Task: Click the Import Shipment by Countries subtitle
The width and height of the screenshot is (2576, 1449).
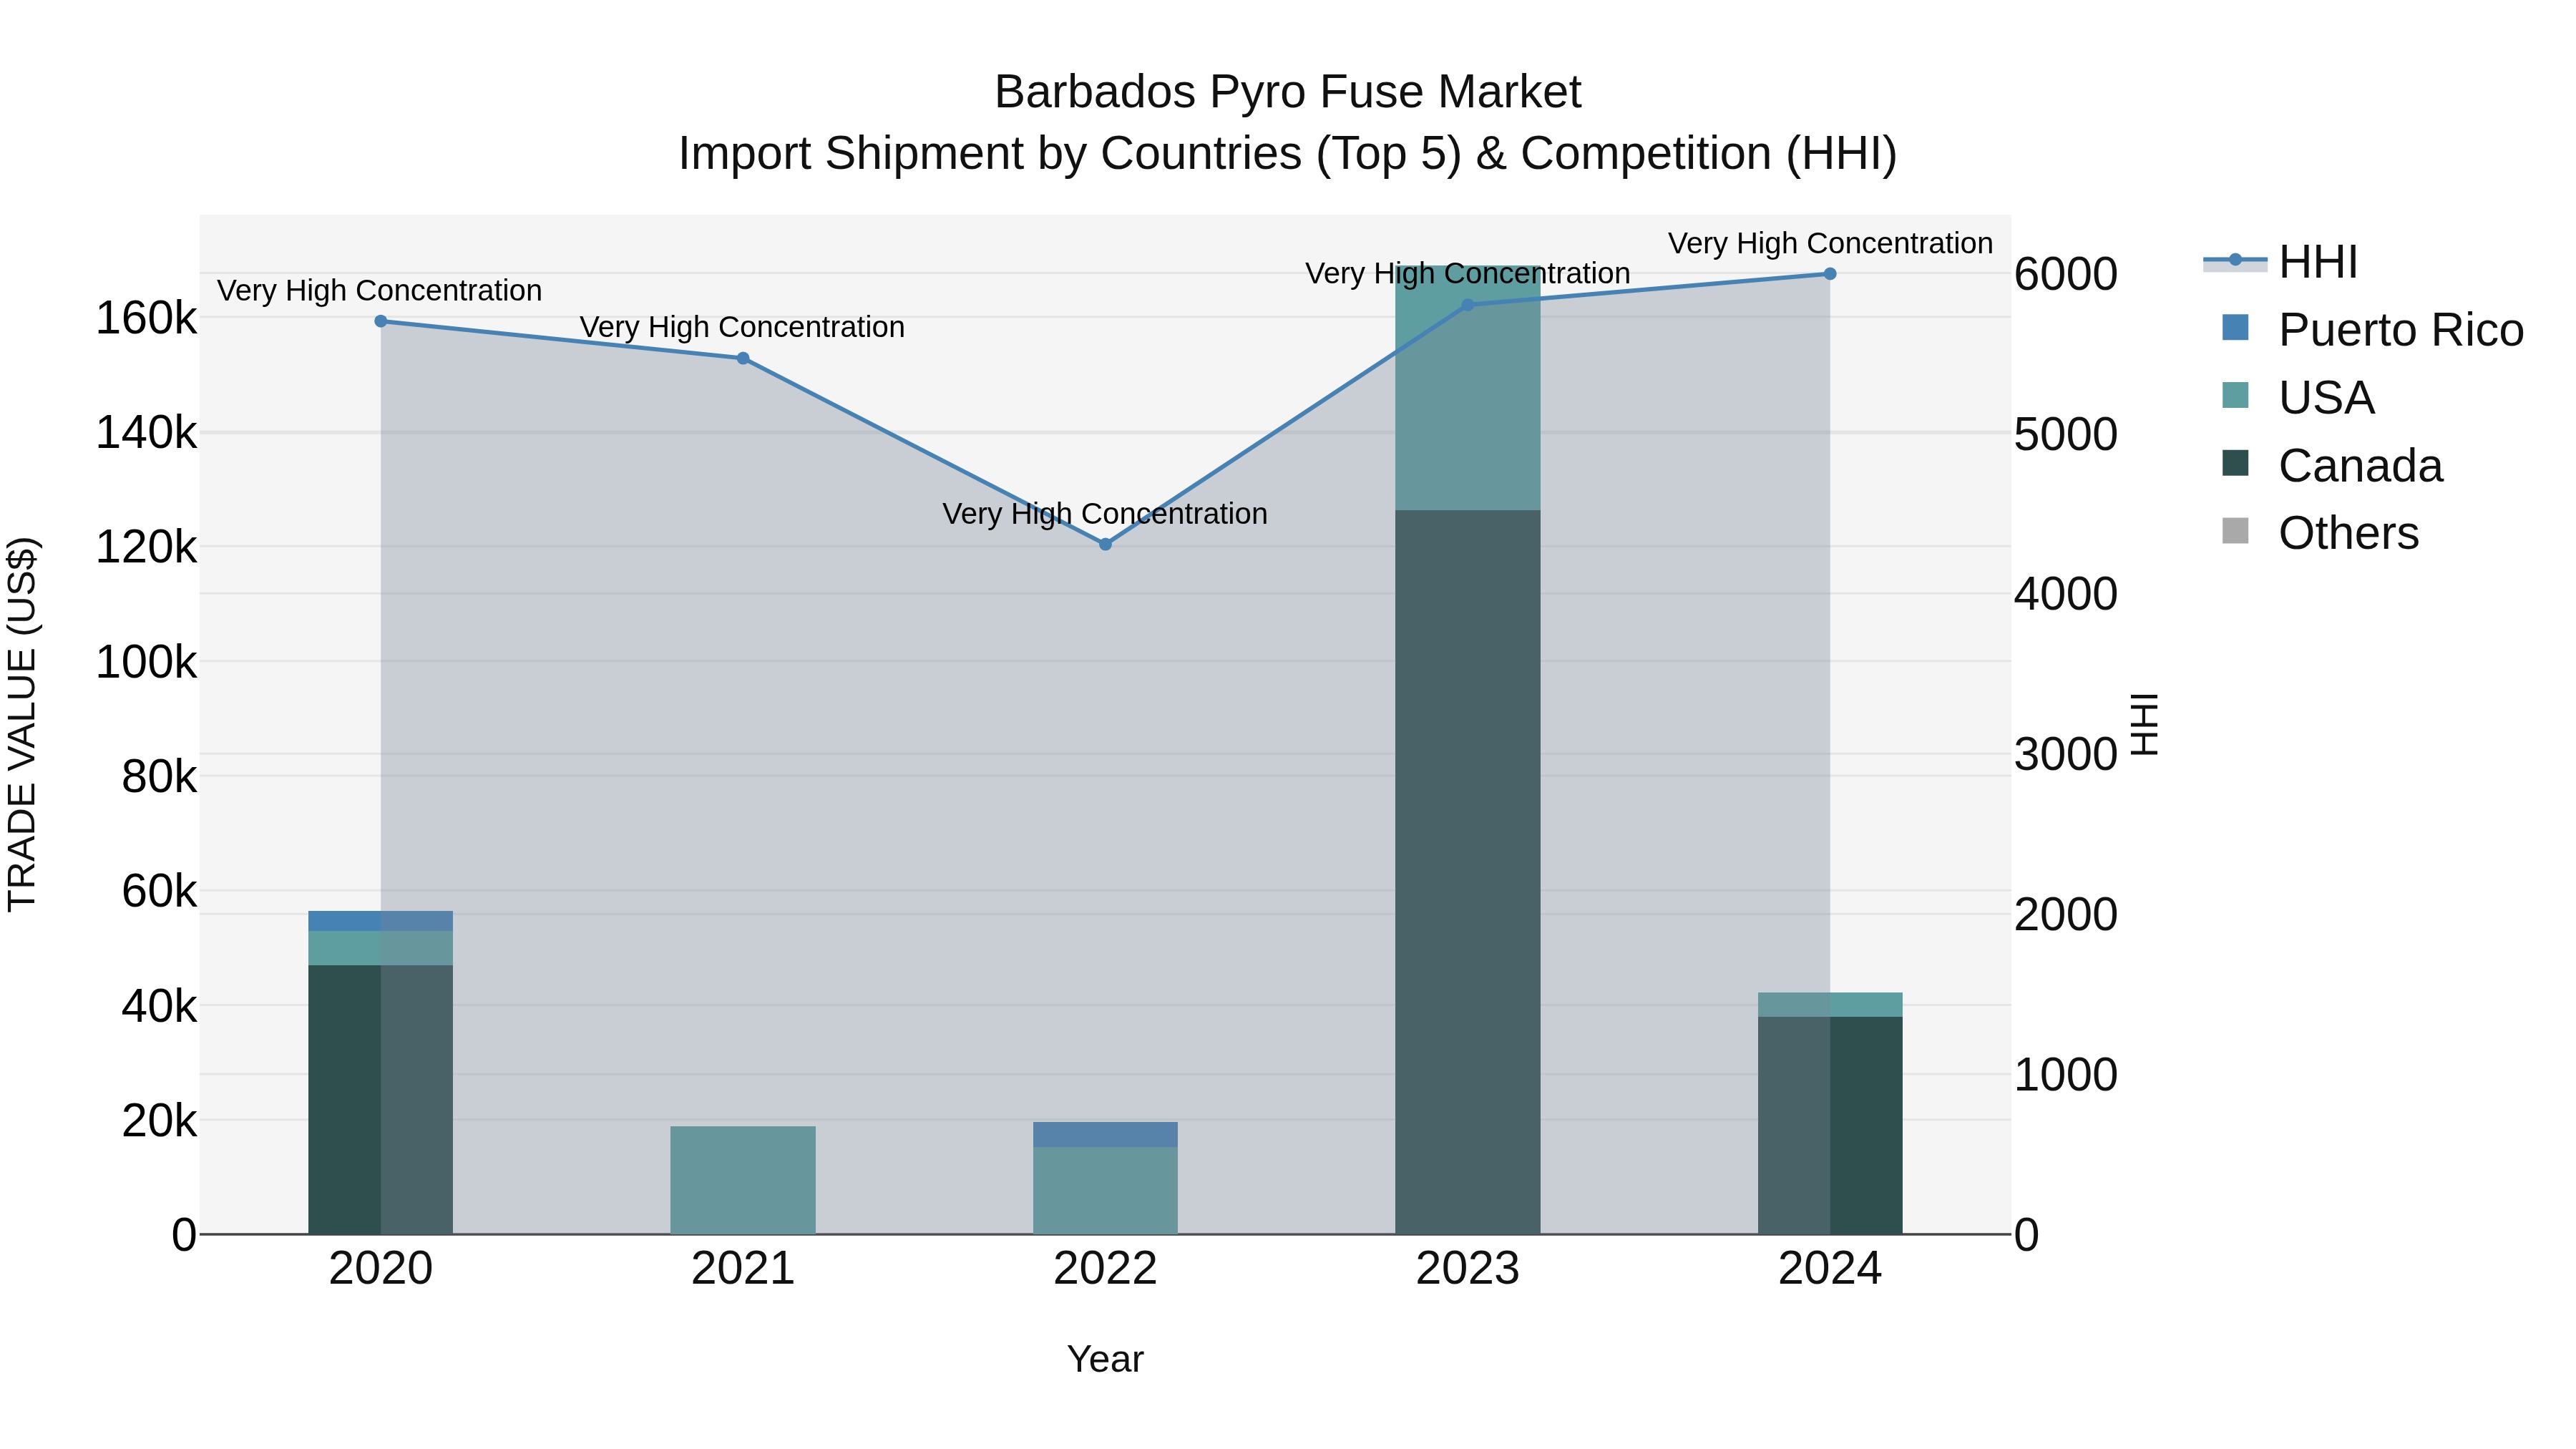Action: click(1288, 154)
